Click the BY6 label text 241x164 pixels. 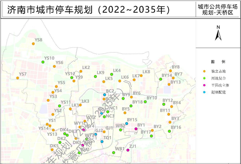(137, 93)
